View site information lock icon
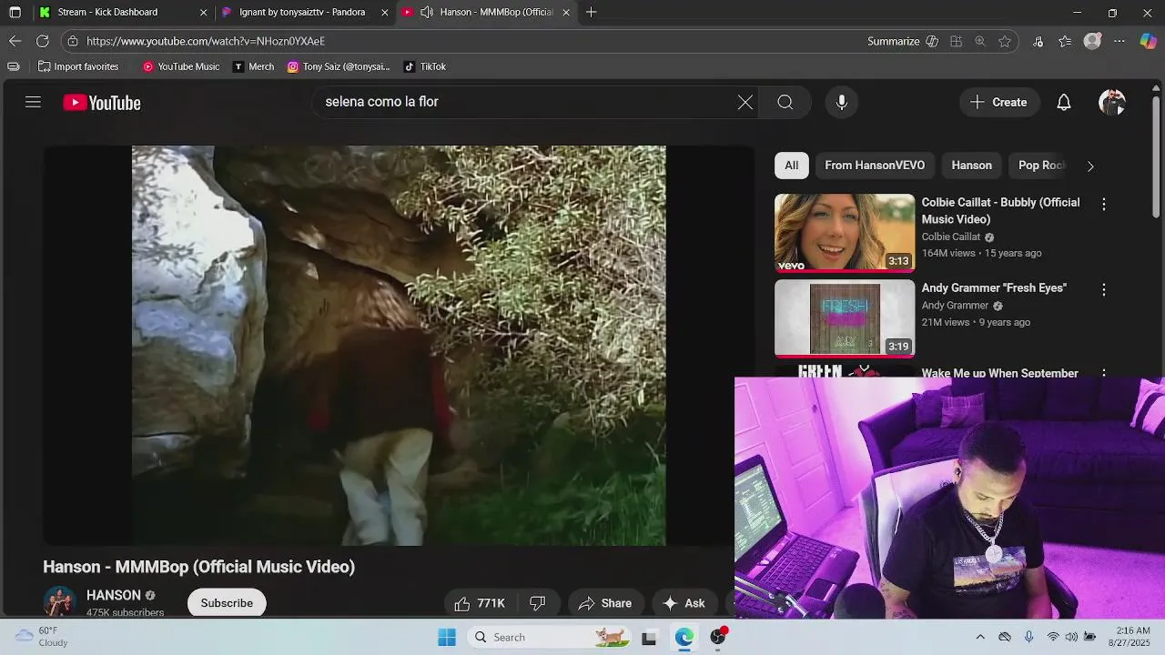 click(73, 41)
